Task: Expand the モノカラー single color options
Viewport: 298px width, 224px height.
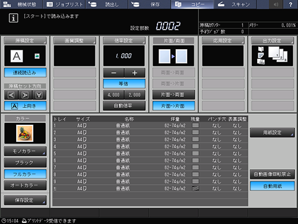Action: (x=25, y=151)
